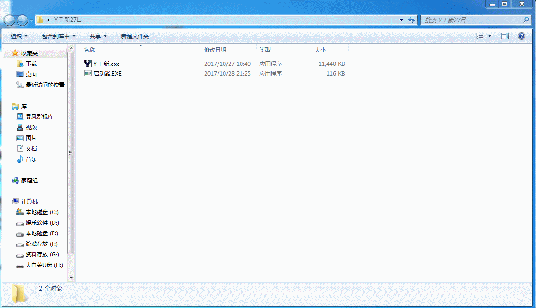The height and width of the screenshot is (308, 536).
Task: Open 本地磁盘 (C:) drive
Action: pos(41,212)
